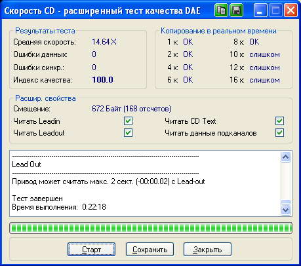Toggle the Читать Leadin checkbox
The image size is (301, 266).
pos(128,121)
